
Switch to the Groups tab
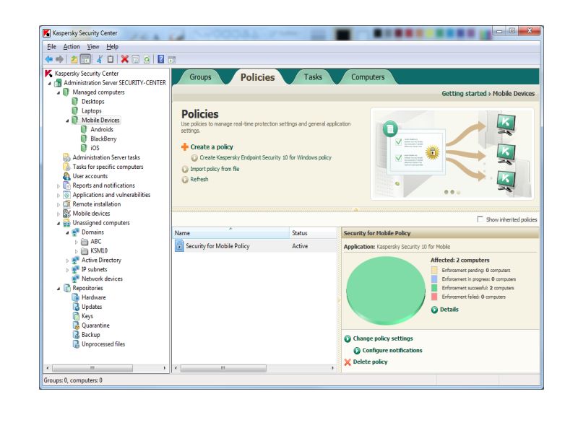[x=200, y=77]
